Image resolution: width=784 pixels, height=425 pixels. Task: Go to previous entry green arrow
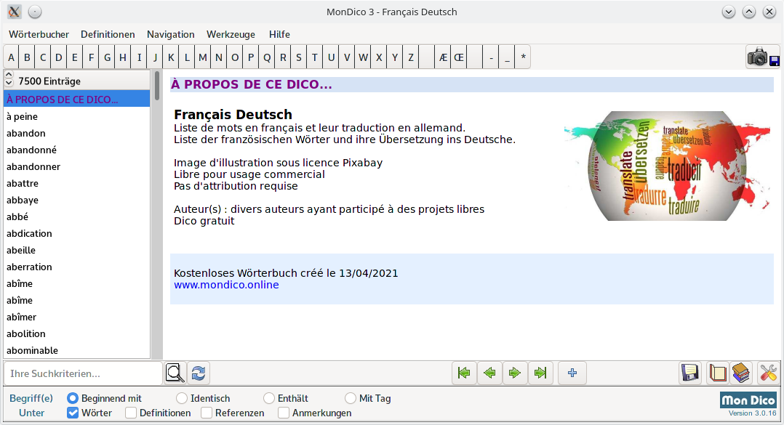(489, 373)
